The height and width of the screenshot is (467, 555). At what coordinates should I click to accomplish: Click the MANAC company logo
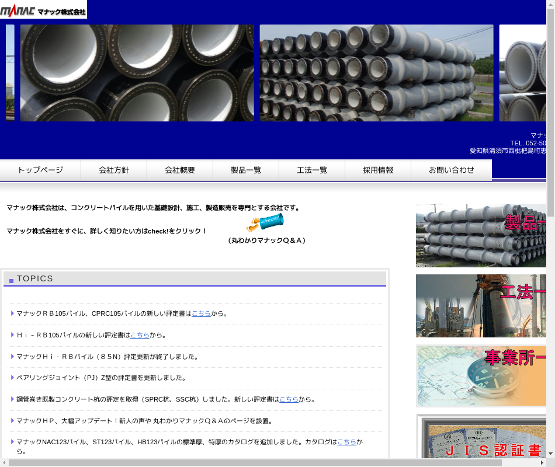[x=43, y=10]
